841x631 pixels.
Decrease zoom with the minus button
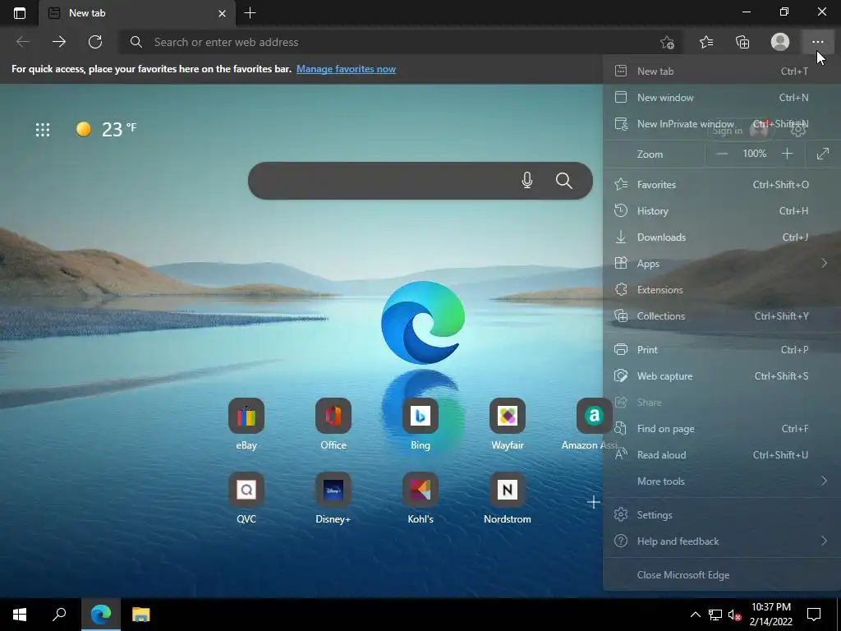[722, 154]
